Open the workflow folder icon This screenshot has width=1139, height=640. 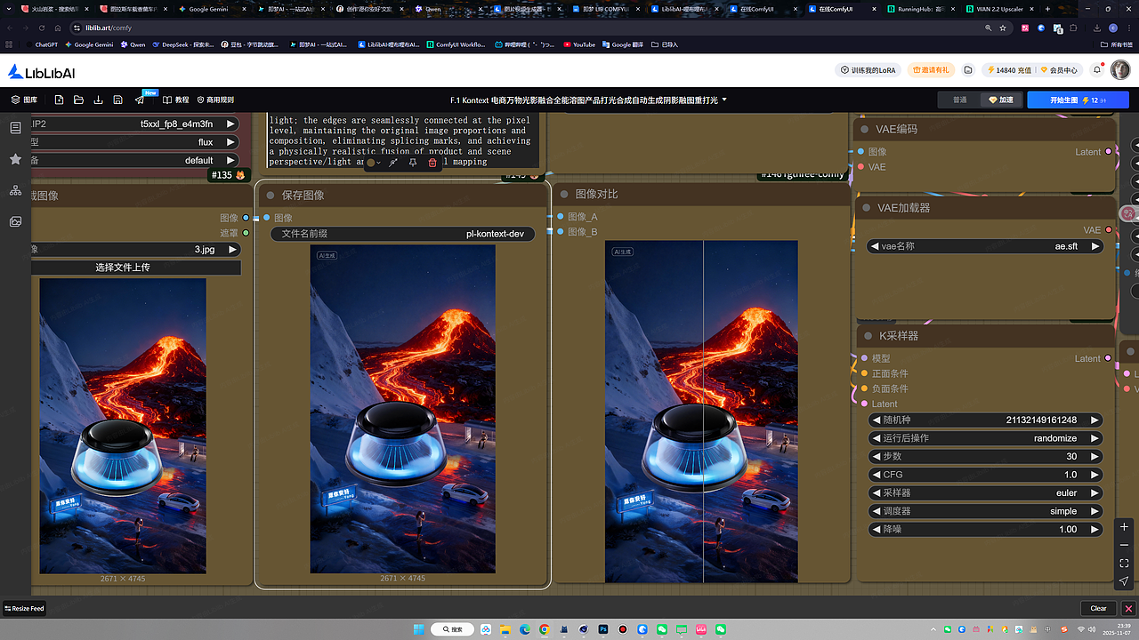79,100
